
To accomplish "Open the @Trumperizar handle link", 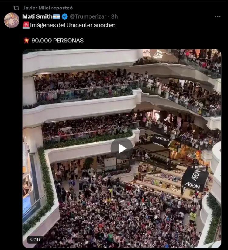I will coord(88,16).
